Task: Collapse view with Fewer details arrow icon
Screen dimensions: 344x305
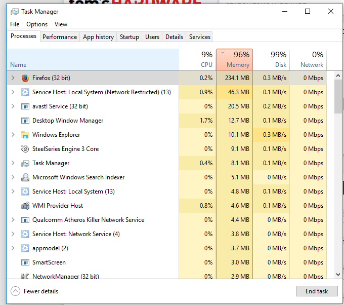Action: click(15, 291)
